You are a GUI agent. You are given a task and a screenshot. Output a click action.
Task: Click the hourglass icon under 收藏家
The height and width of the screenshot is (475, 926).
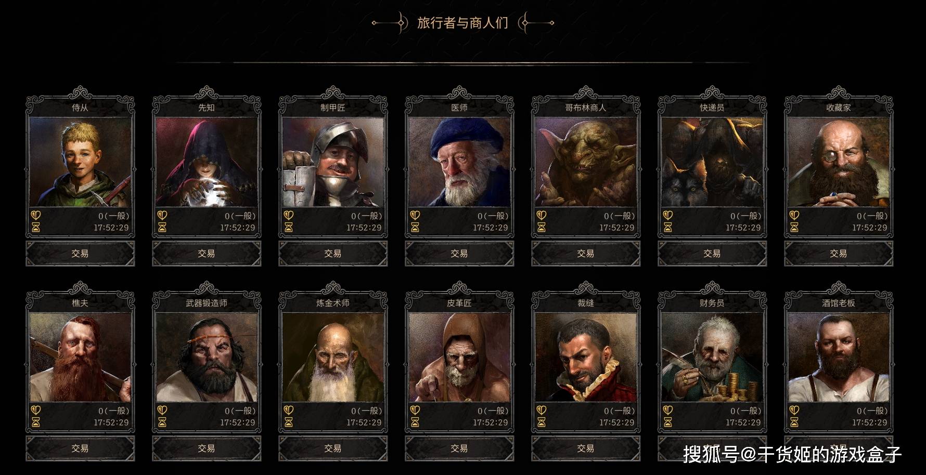click(x=794, y=227)
